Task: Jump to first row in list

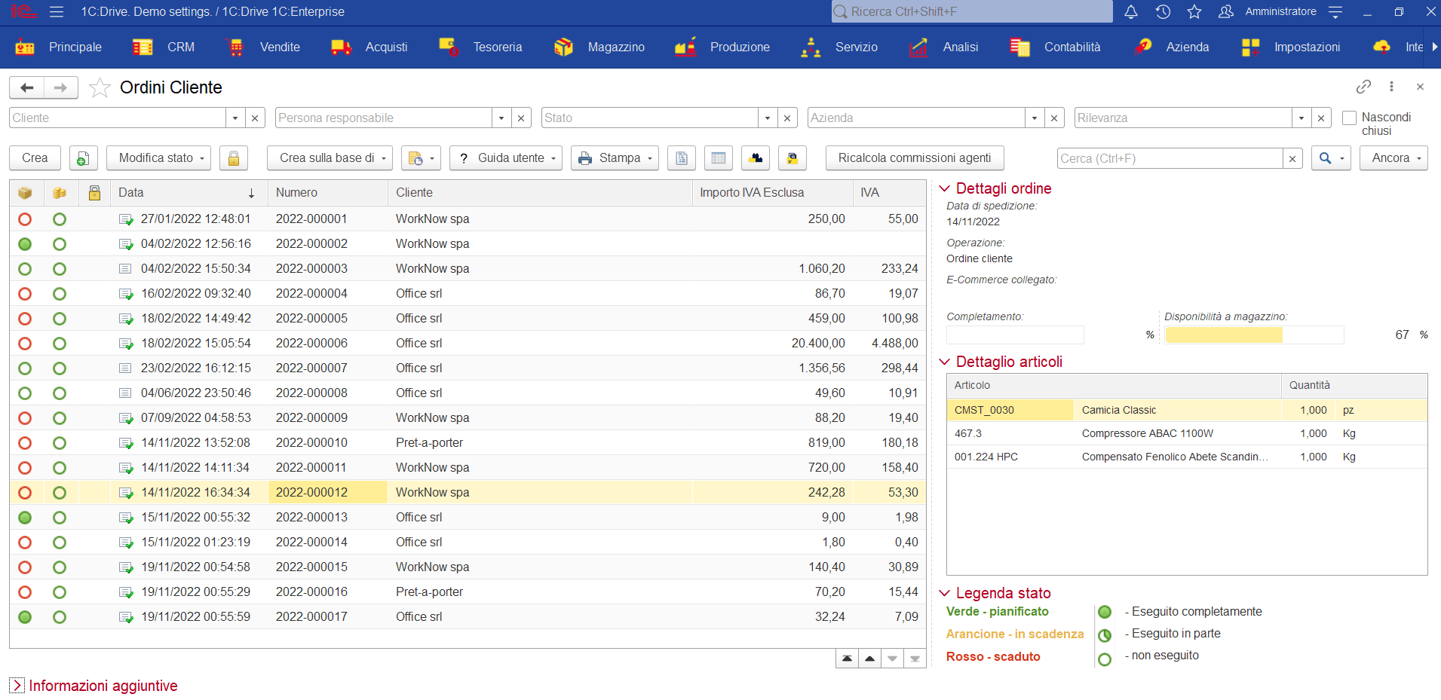Action: 847,659
